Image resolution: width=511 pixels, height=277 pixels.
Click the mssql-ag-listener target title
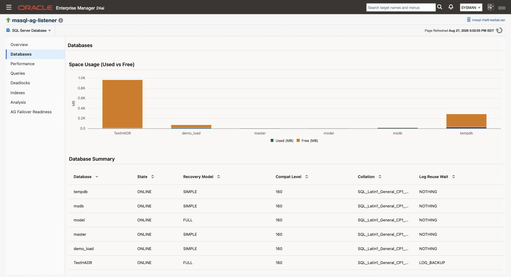pyautogui.click(x=34, y=20)
